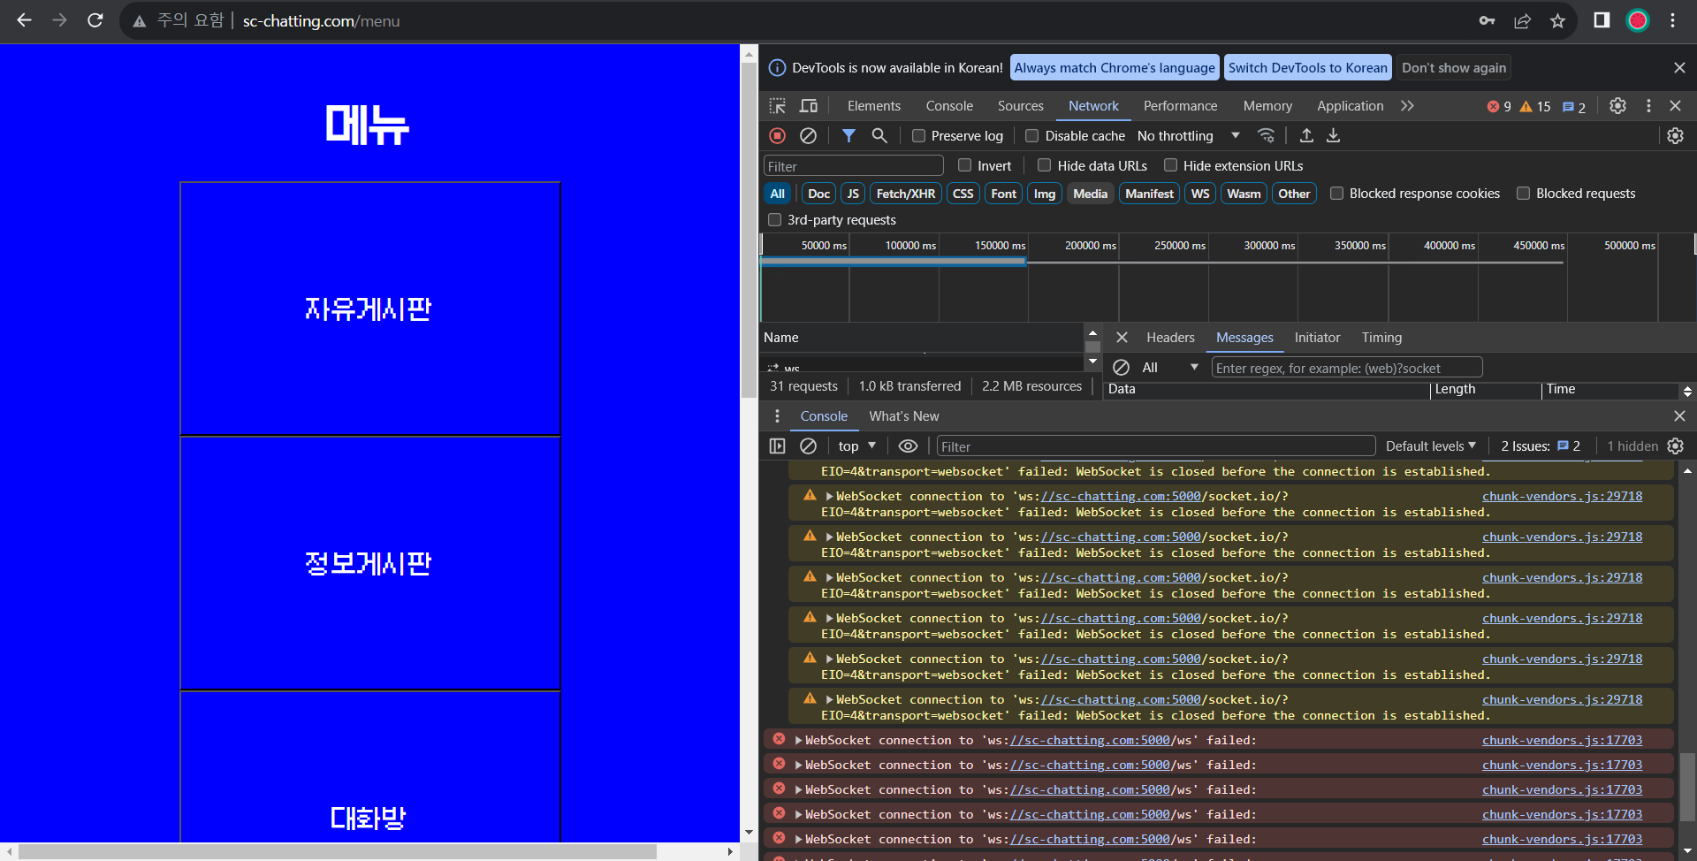Open DevTools customize three-dot menu
This screenshot has width=1697, height=861.
[x=1648, y=106]
